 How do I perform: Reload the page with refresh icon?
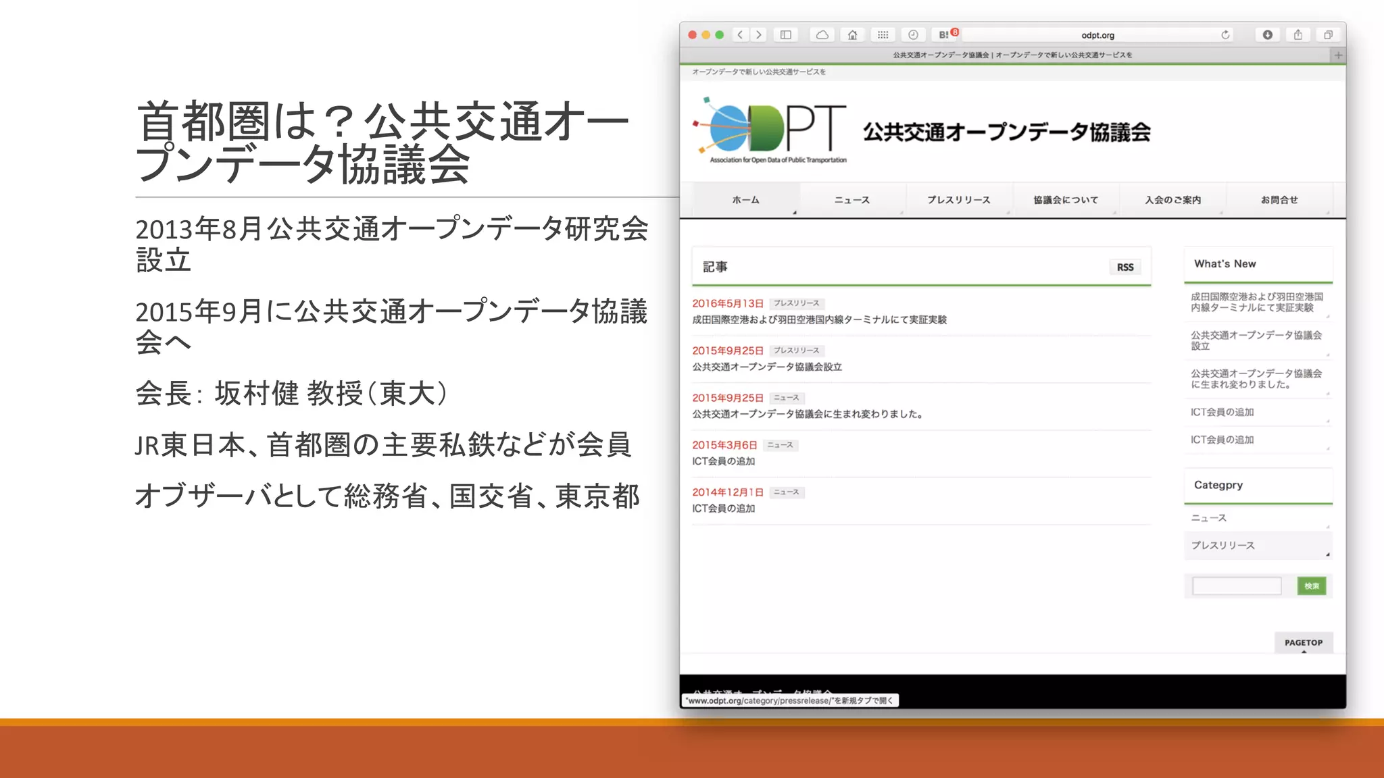click(x=1225, y=34)
